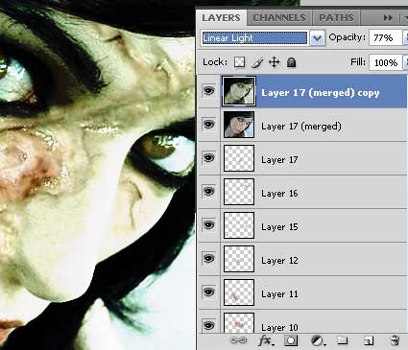Viewport: 408px width, 350px height.
Task: Click the Fill value field showing 100%
Action: coord(385,62)
